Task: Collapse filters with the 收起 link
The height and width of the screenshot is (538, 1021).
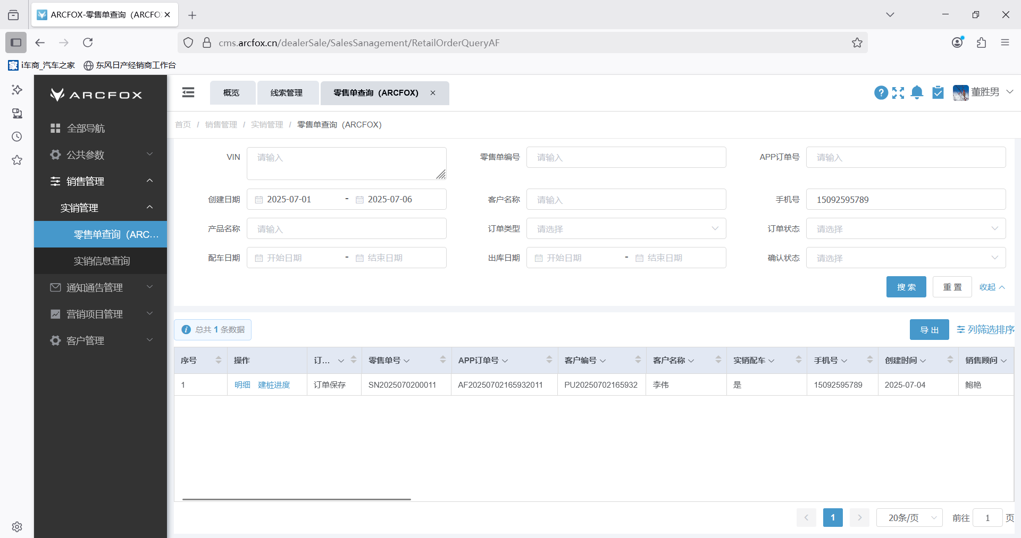Action: [992, 287]
